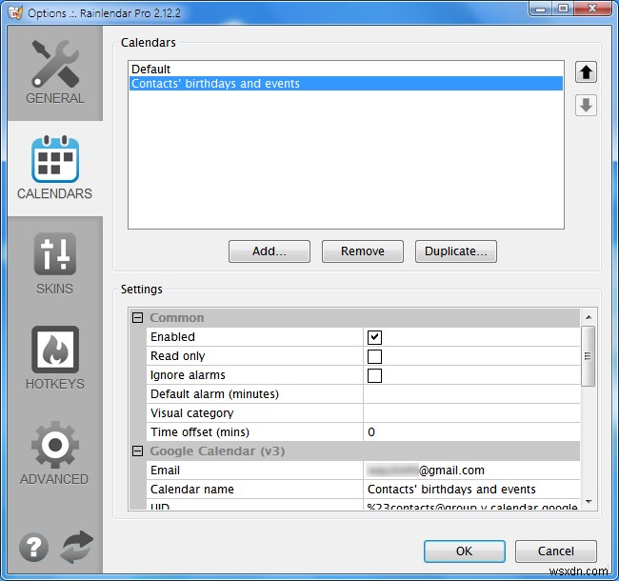Screen dimensions: 619x581
Task: Check the Read only checkbox
Action: pos(374,356)
